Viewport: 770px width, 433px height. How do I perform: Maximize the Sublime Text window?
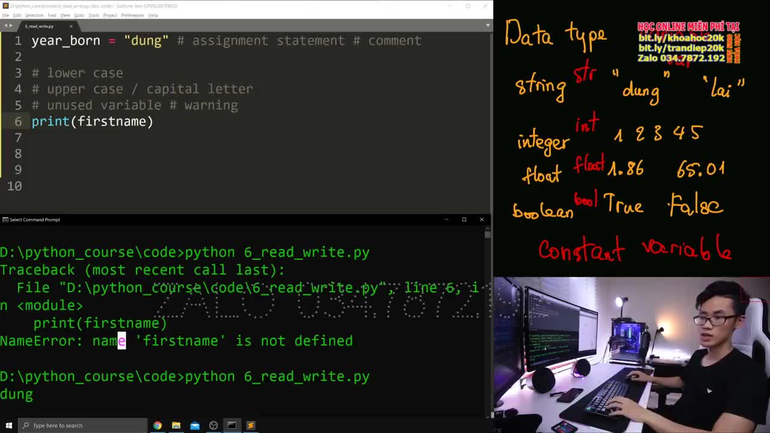coord(467,6)
